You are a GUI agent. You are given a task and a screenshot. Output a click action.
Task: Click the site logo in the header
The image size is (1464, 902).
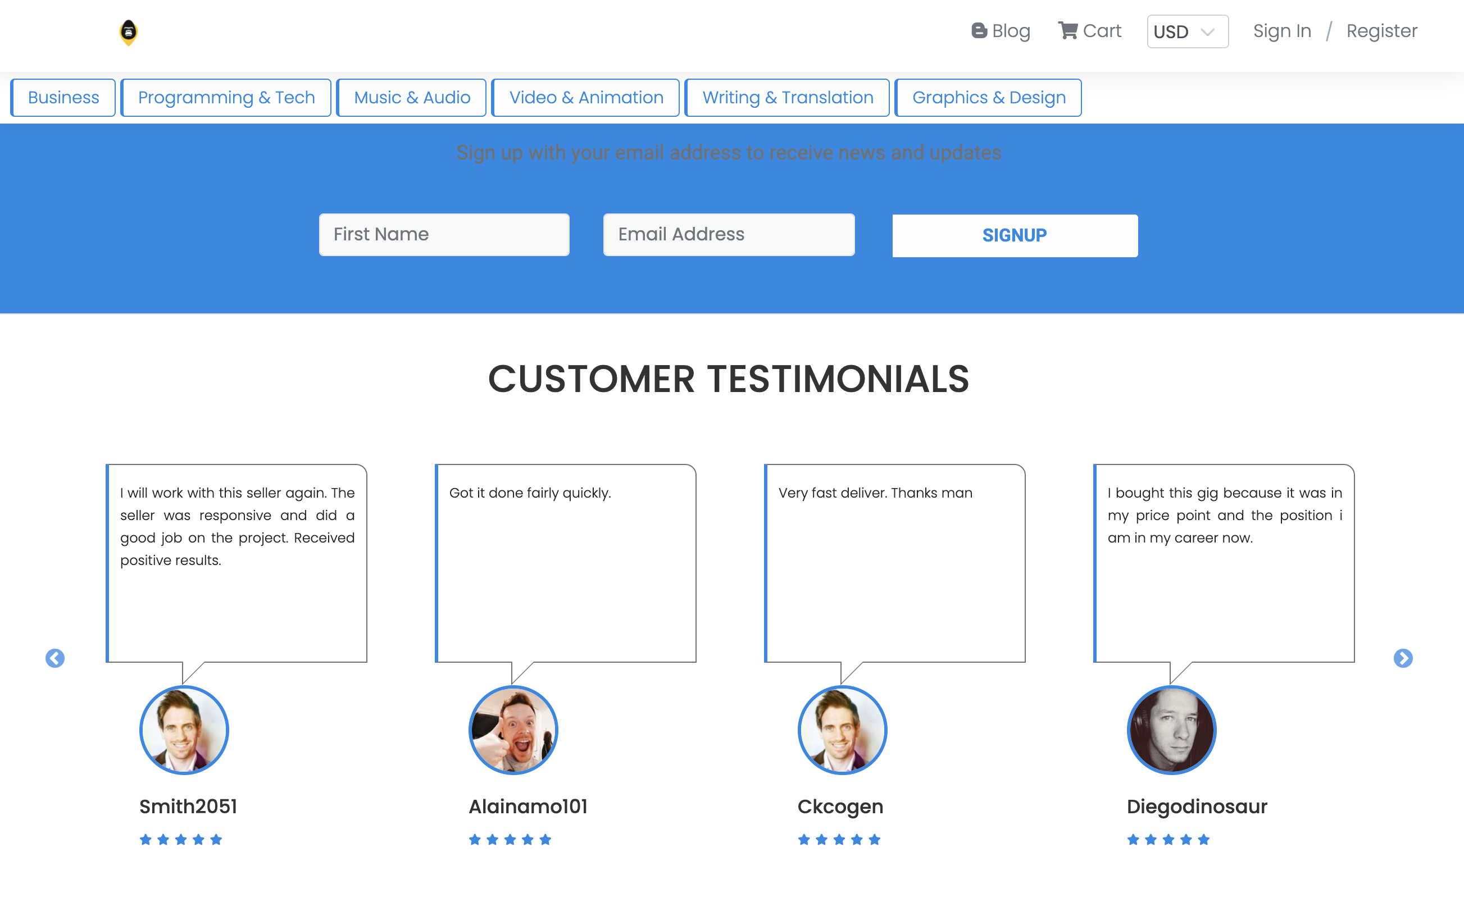128,32
